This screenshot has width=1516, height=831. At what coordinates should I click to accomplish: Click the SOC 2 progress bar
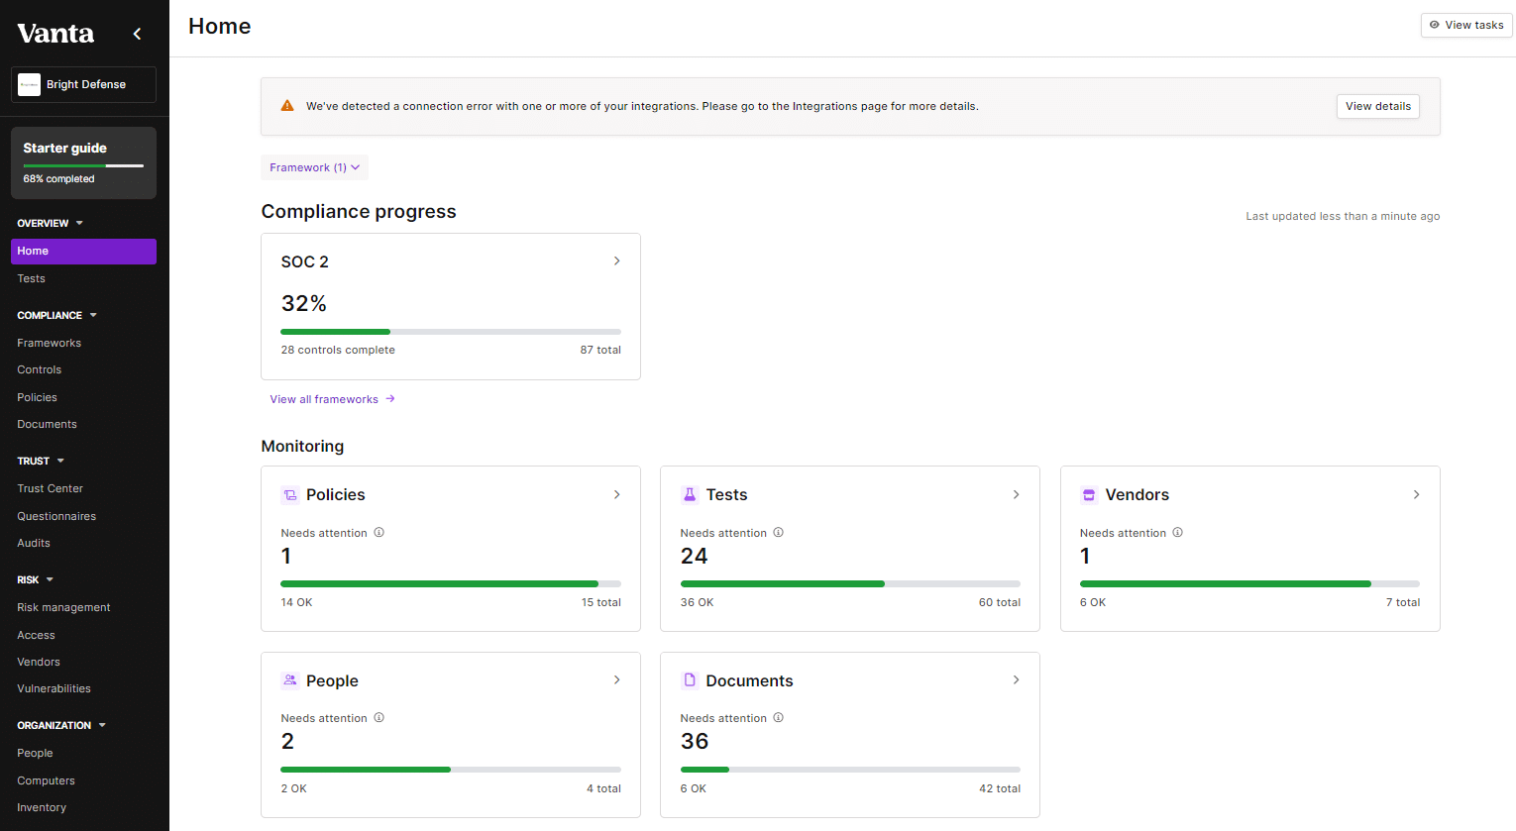point(450,332)
